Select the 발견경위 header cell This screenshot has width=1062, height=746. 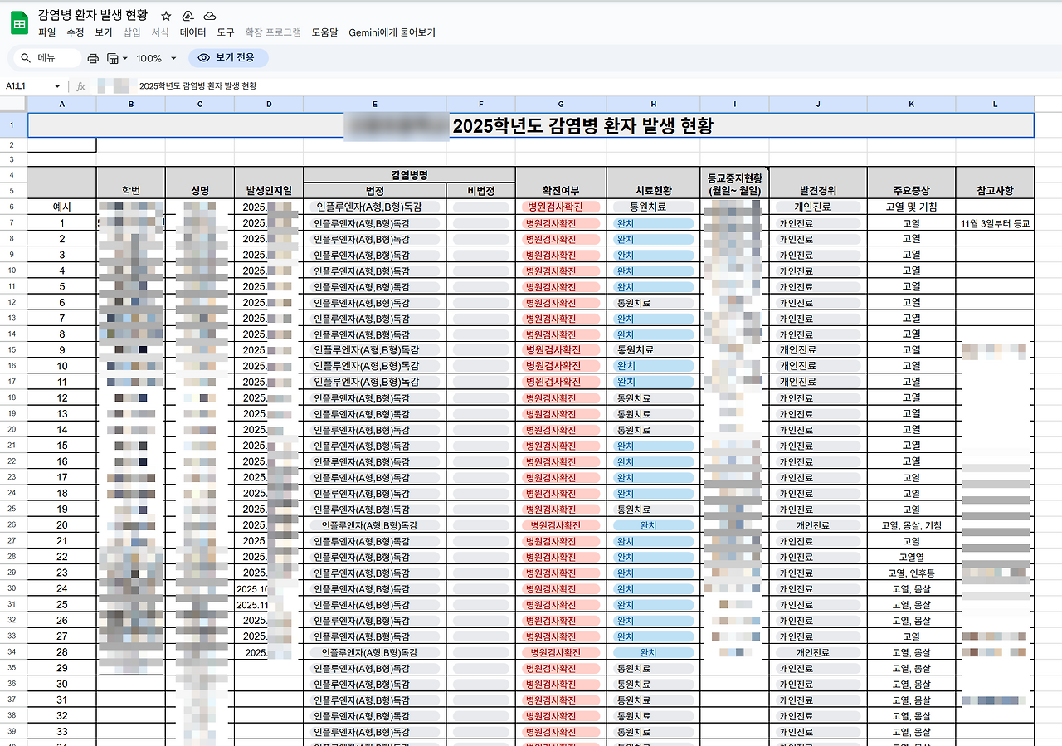(x=818, y=183)
